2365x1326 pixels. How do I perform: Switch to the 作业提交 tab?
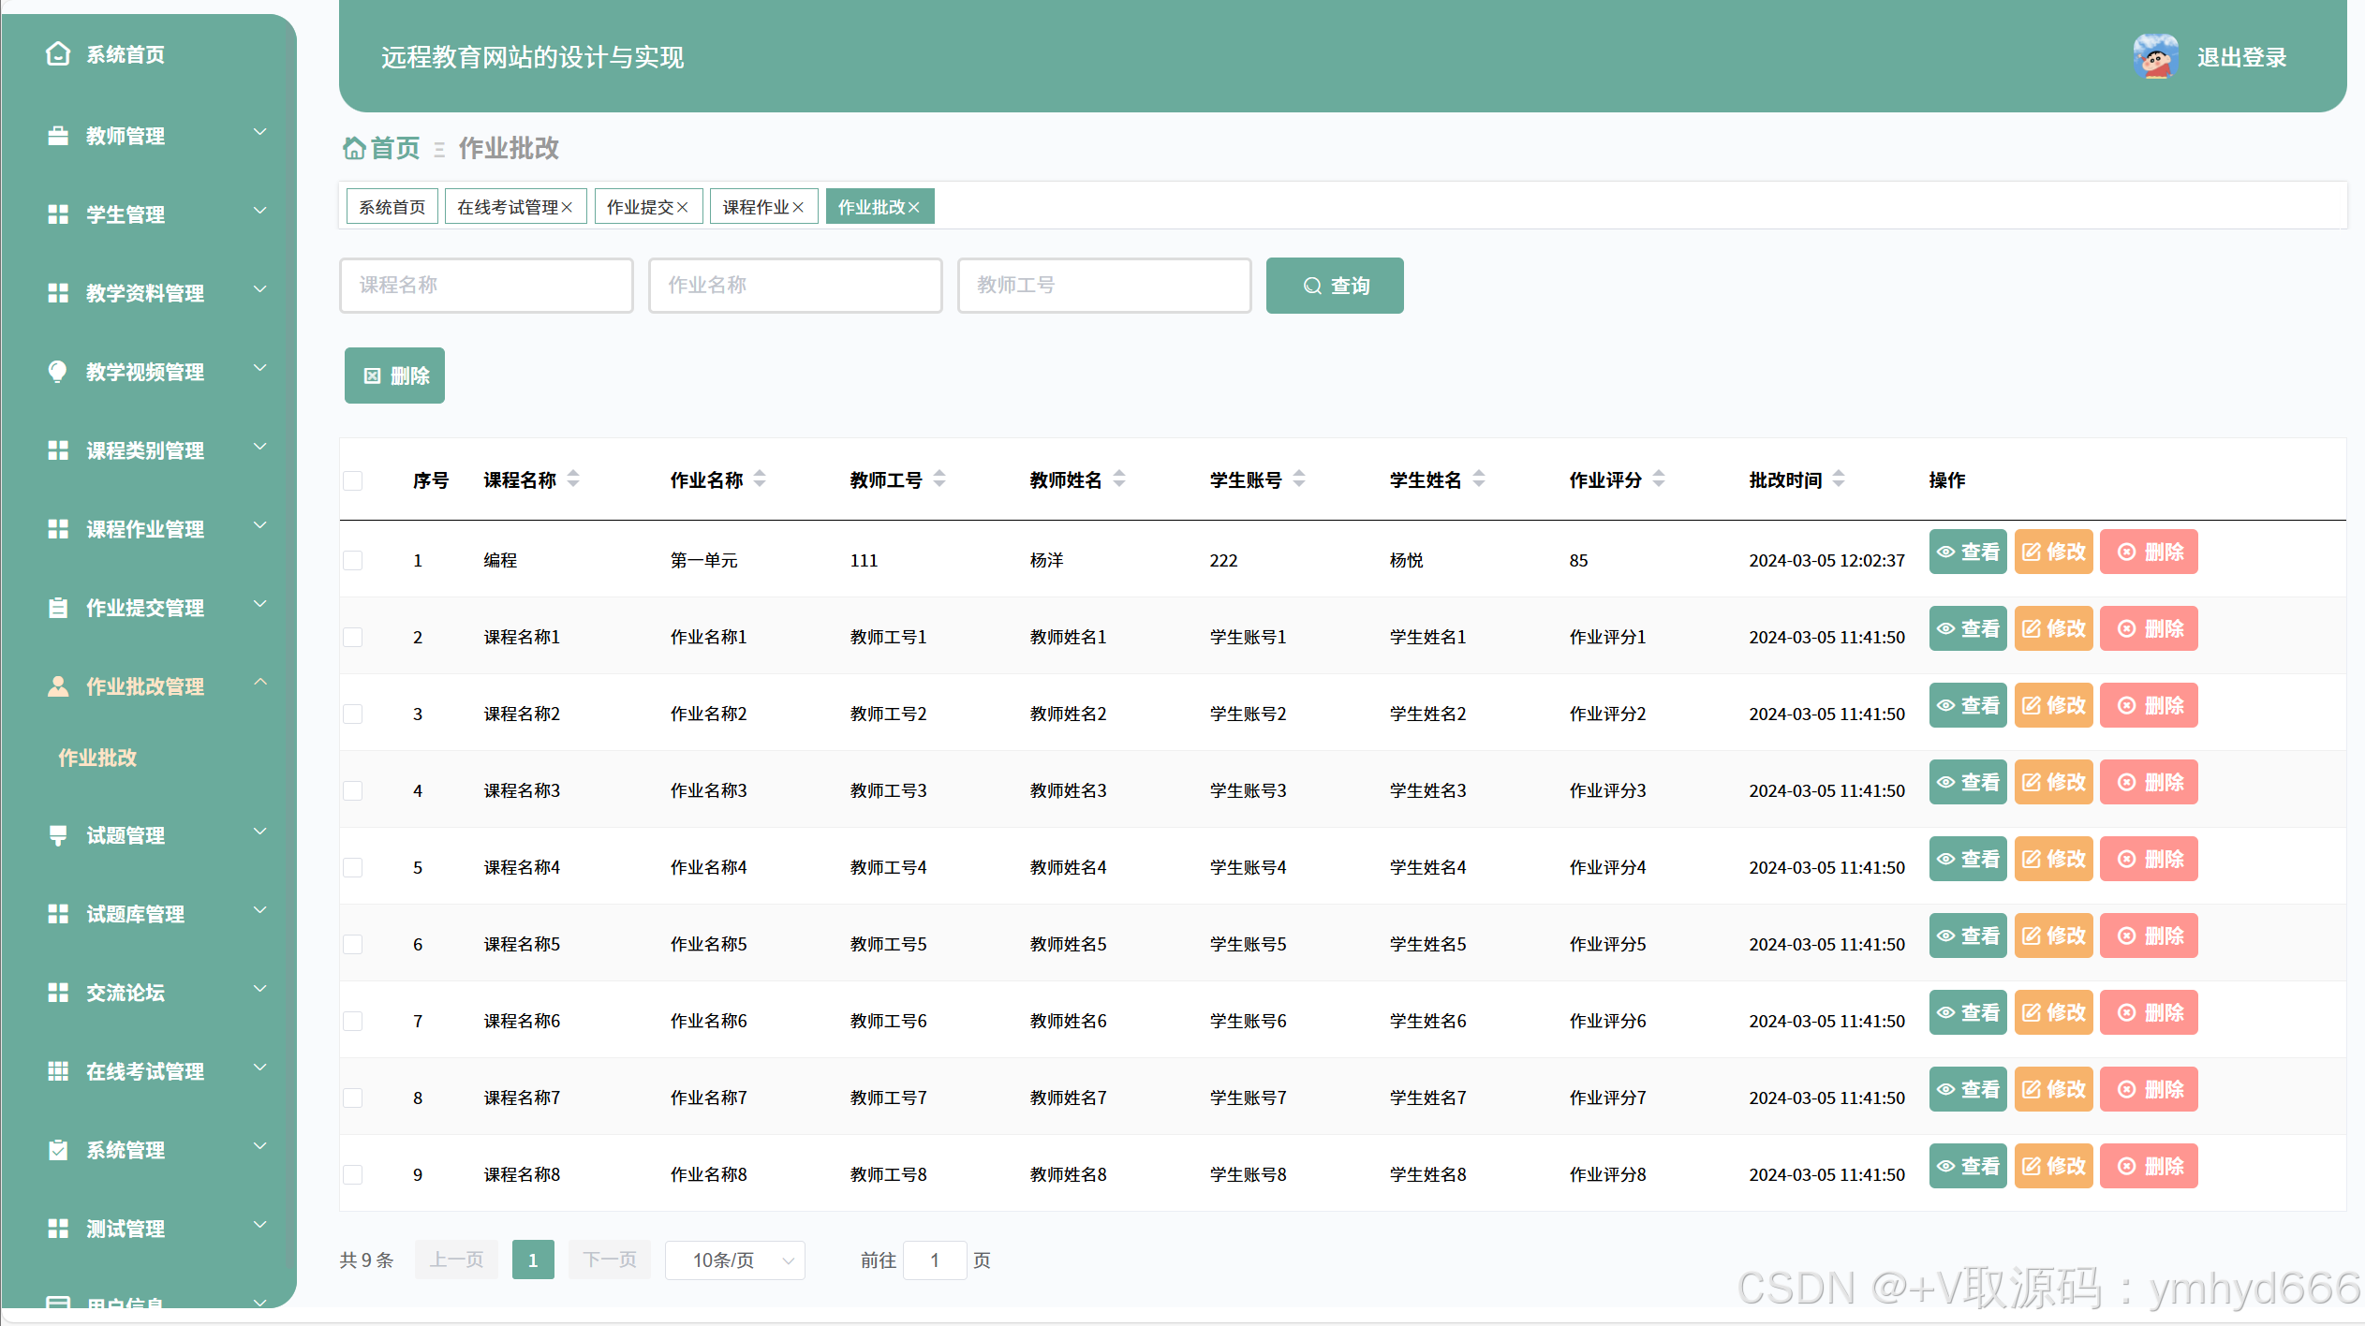(640, 207)
